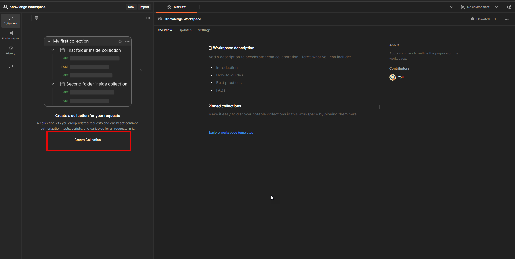Collapse Second folder inside collection
Viewport: 515px width, 259px height.
(53, 84)
